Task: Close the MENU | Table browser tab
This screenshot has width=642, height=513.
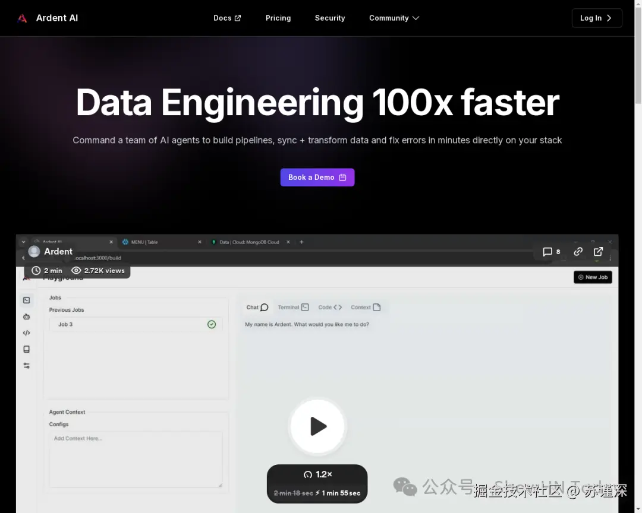Action: pos(200,242)
